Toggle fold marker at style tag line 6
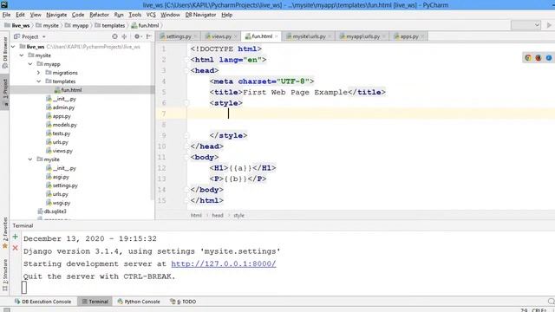Image resolution: width=555 pixels, height=312 pixels. [x=186, y=103]
